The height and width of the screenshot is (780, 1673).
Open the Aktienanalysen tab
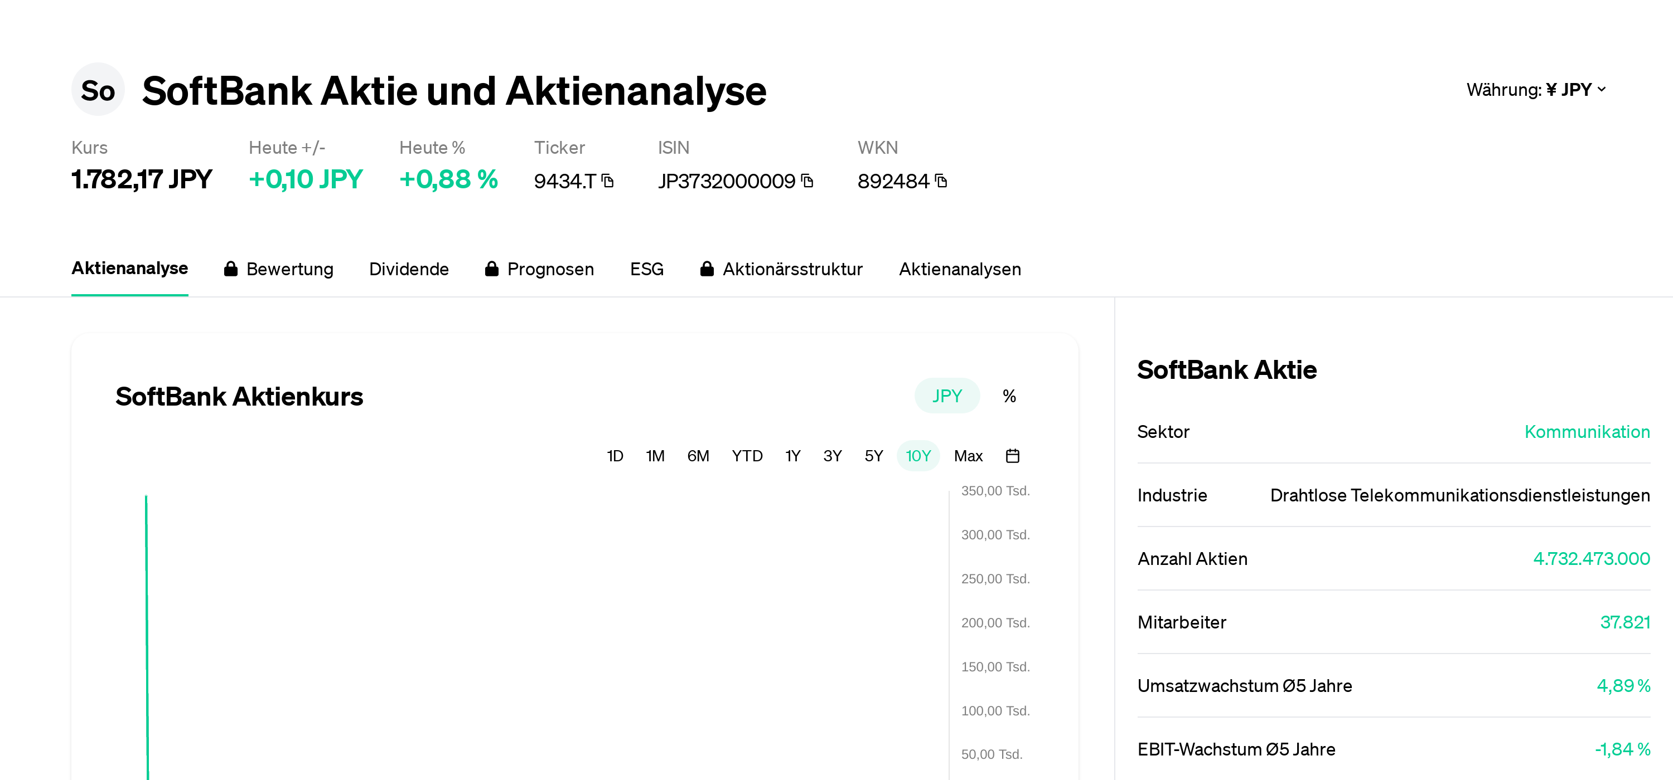(x=959, y=269)
